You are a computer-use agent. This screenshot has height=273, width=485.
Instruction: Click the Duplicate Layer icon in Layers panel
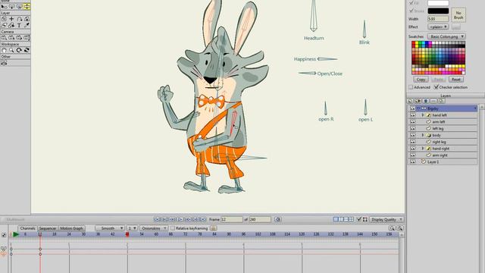click(x=418, y=101)
